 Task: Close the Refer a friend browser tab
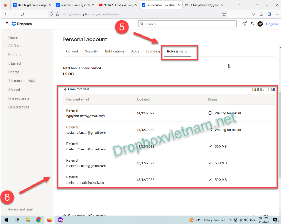[x=179, y=5]
